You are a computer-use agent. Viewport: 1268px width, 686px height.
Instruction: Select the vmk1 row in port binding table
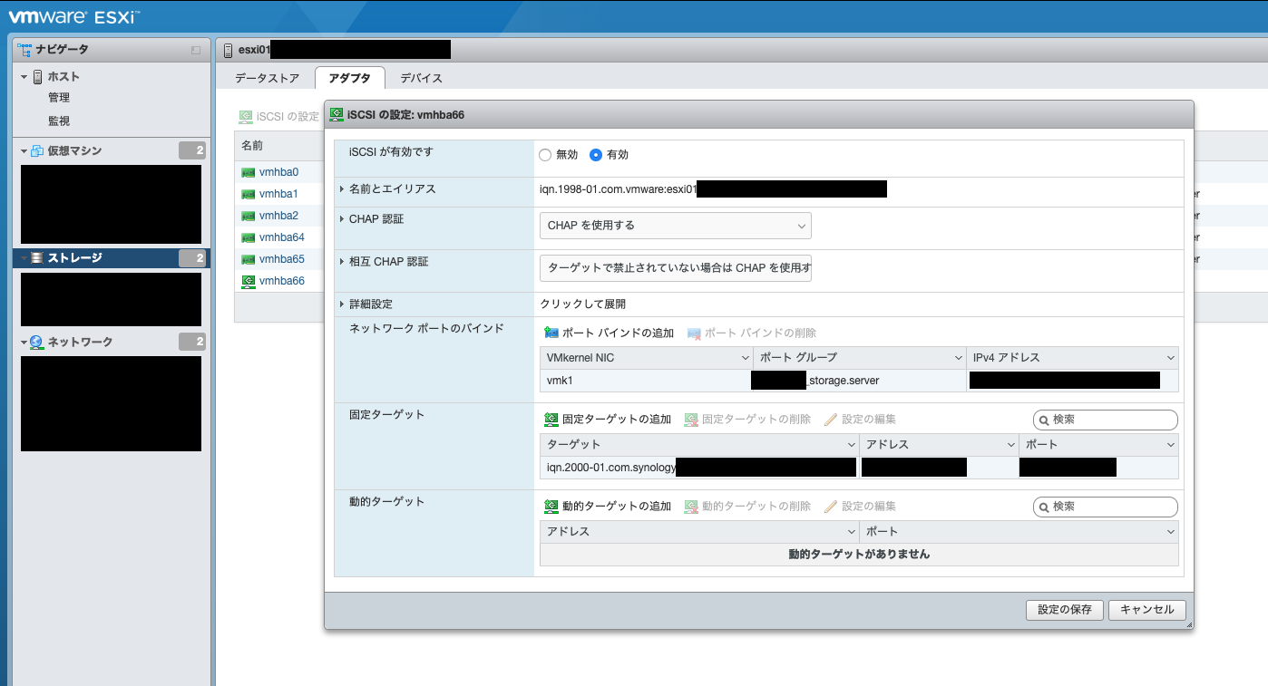point(859,381)
